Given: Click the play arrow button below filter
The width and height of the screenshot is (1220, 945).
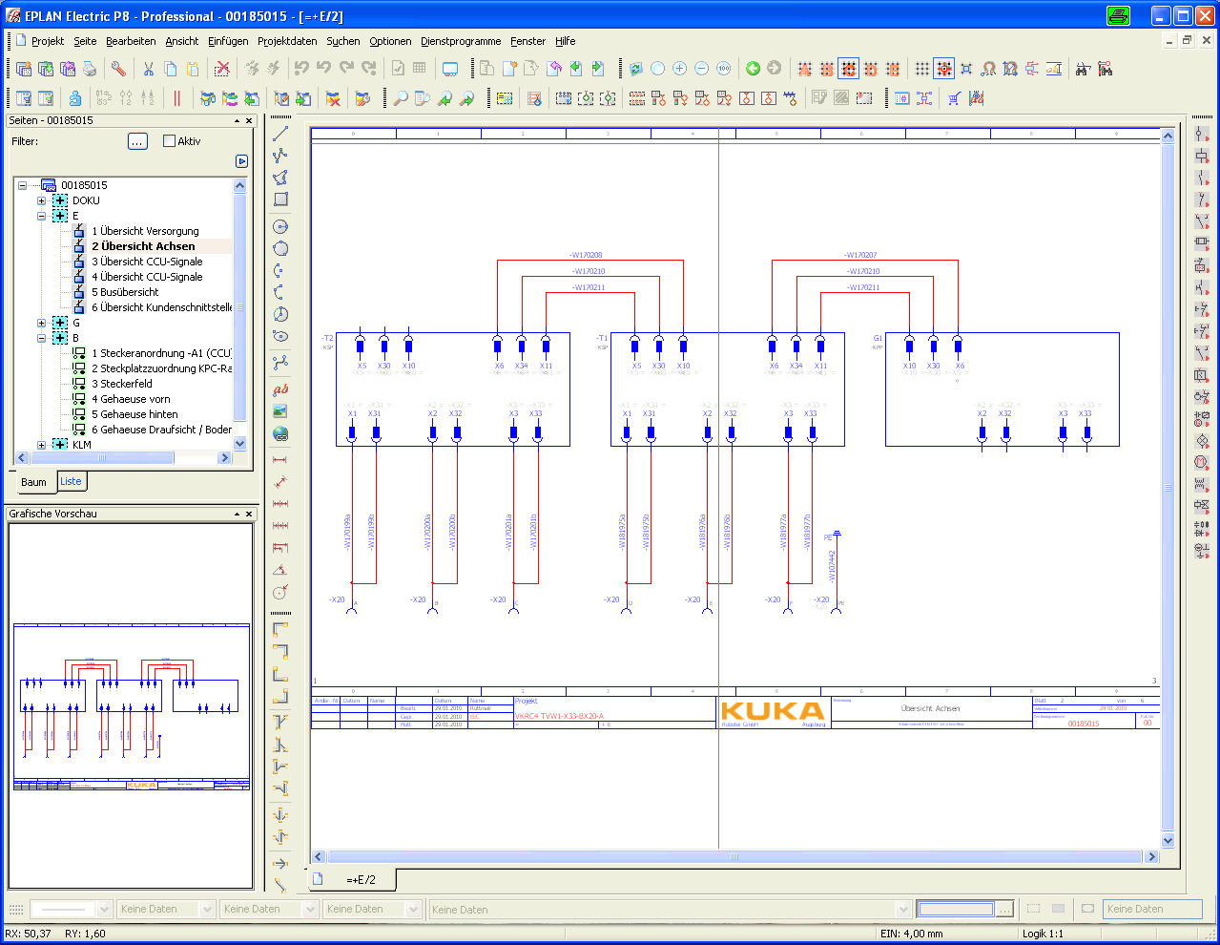Looking at the screenshot, I should 241,161.
